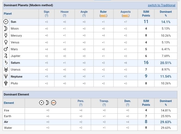
Task: Click the Mars symbol icon
Action: click(x=6, y=49)
